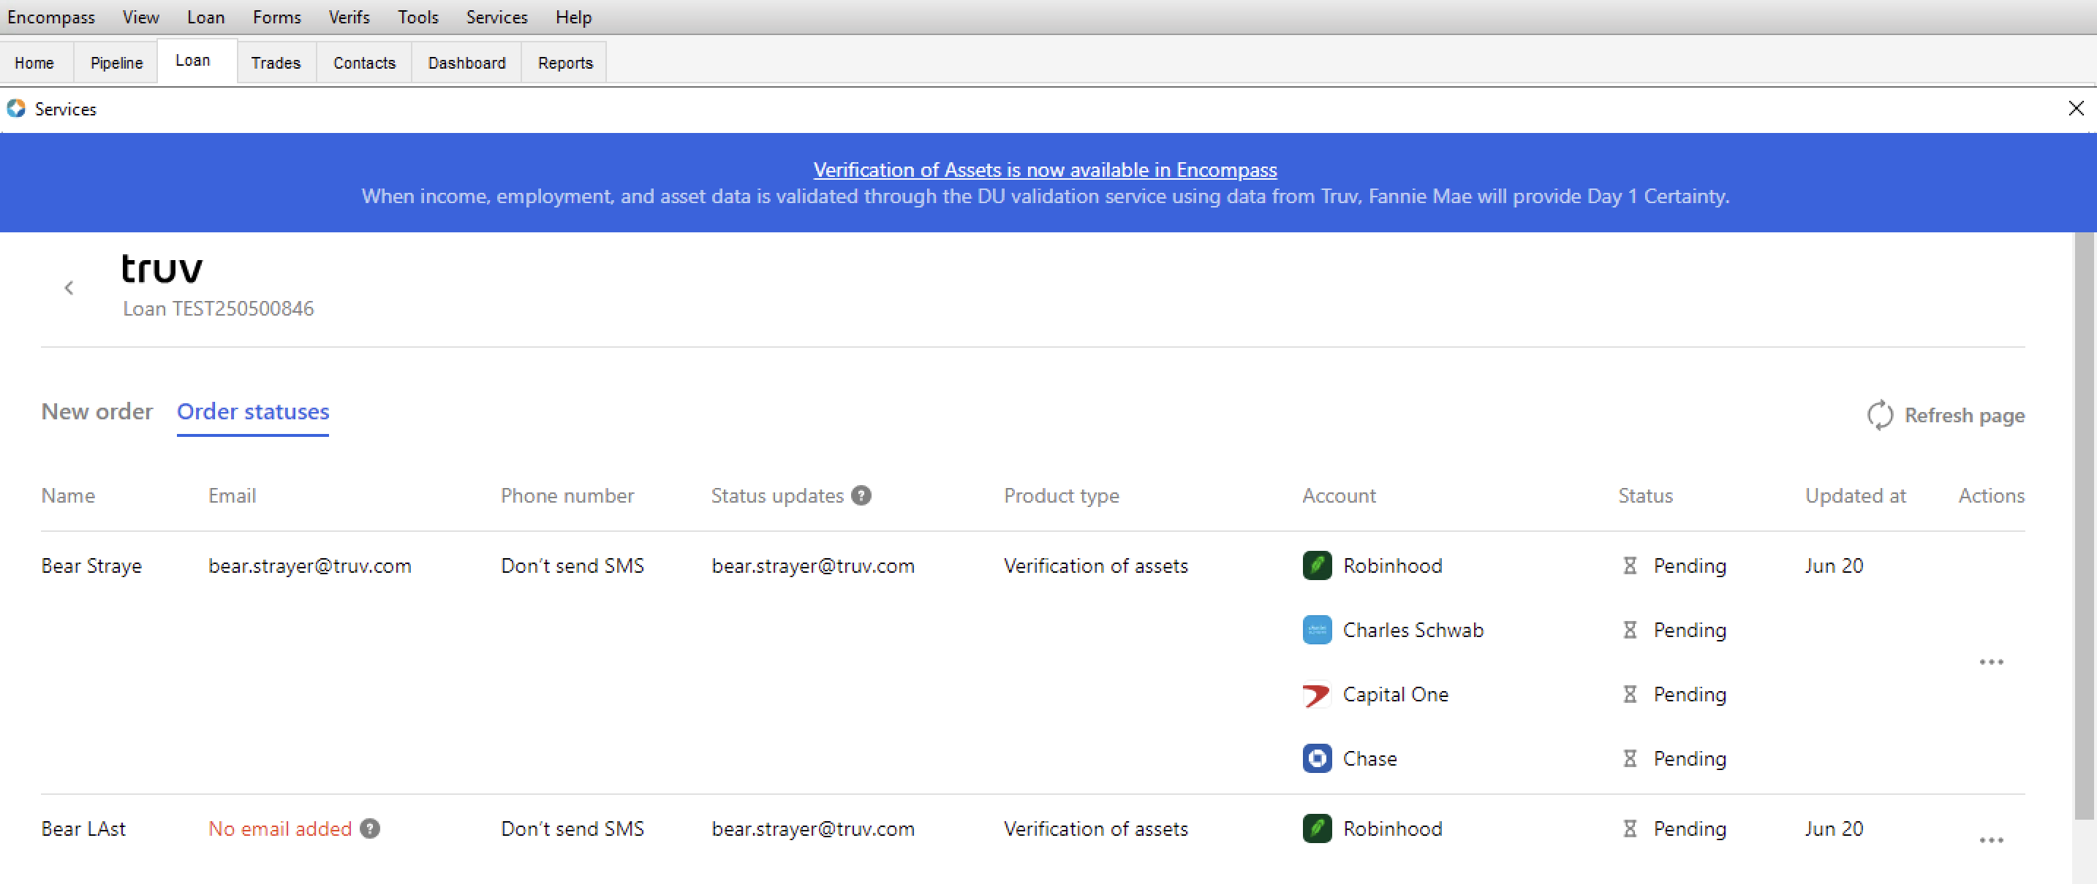Click the Status column header
Screen dimensions: 2097x884
click(1645, 495)
